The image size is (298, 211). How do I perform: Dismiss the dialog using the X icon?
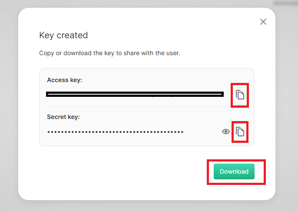[263, 22]
